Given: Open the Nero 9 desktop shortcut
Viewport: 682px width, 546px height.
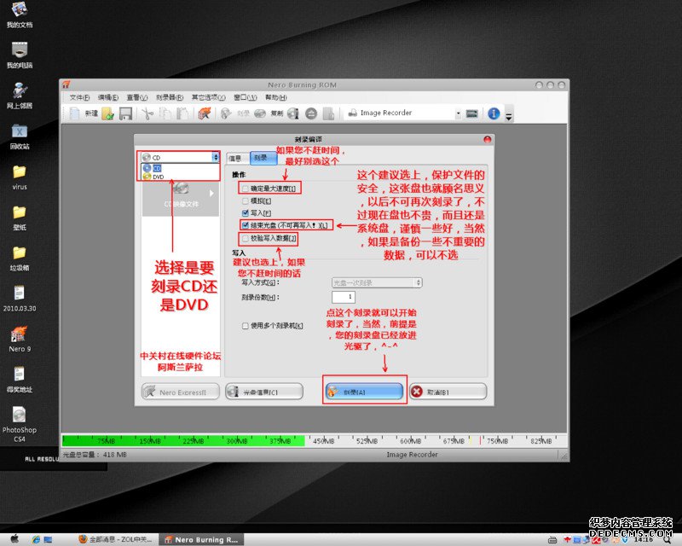Looking at the screenshot, I should [x=19, y=339].
